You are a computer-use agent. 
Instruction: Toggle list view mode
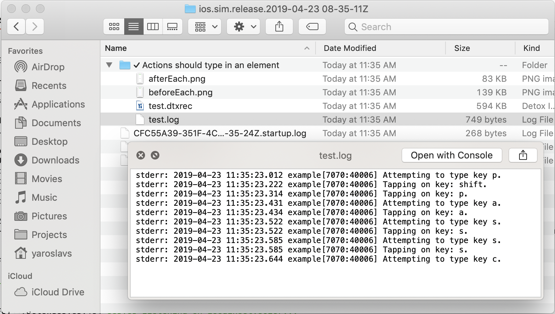point(134,26)
